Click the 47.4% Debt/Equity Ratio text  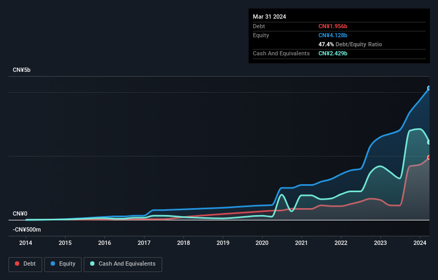351,44
